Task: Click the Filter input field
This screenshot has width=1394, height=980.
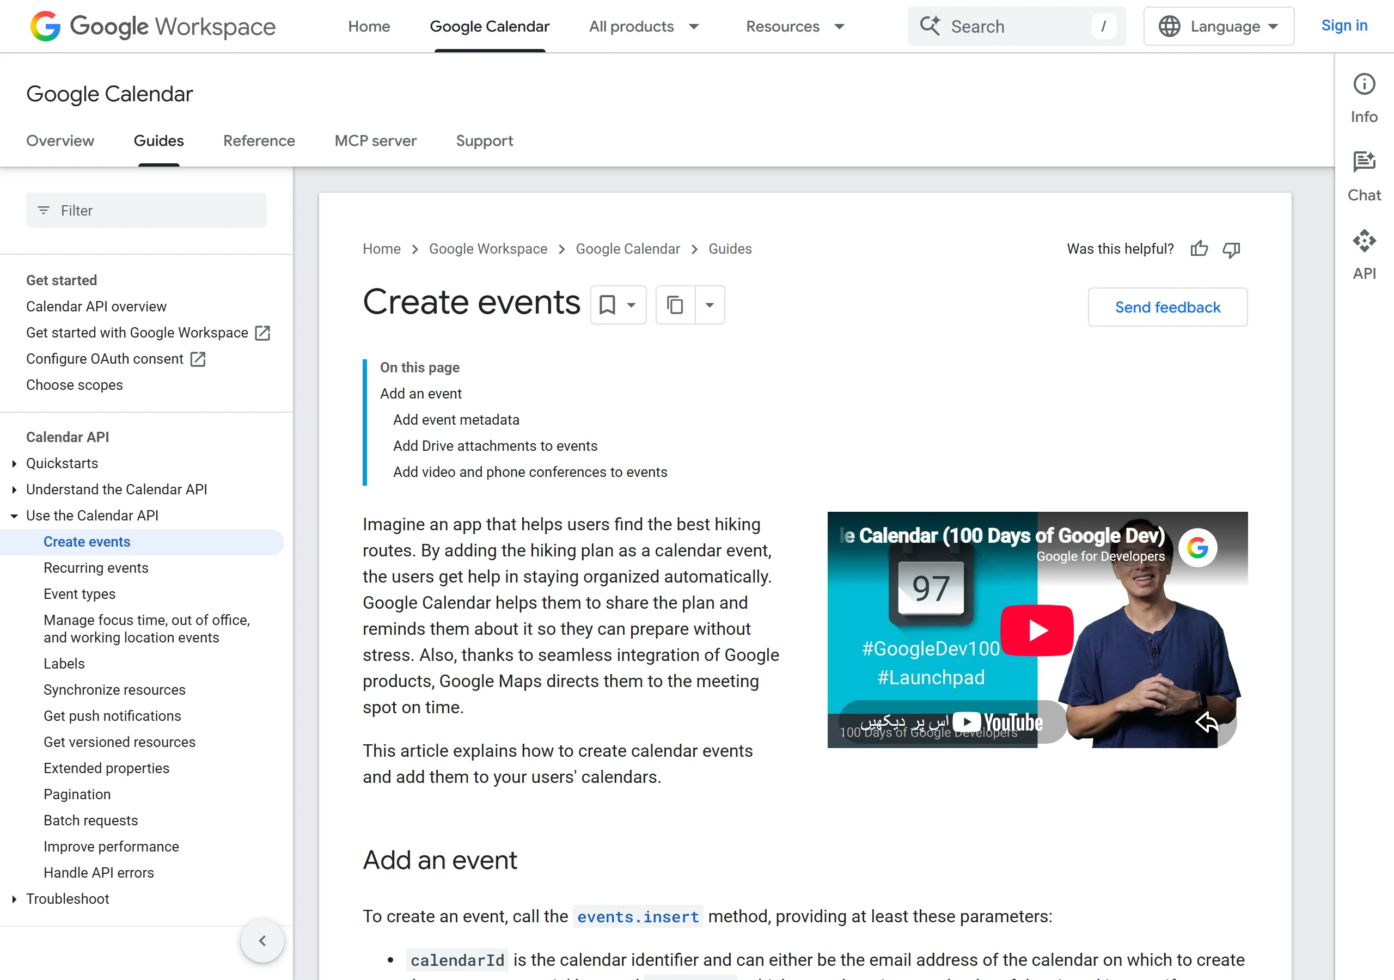Action: (146, 210)
